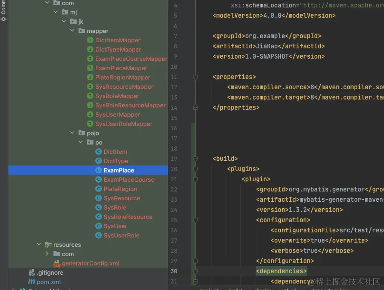The image size is (384, 290).
Task: Click the ExamPlace class icon
Action: point(99,171)
